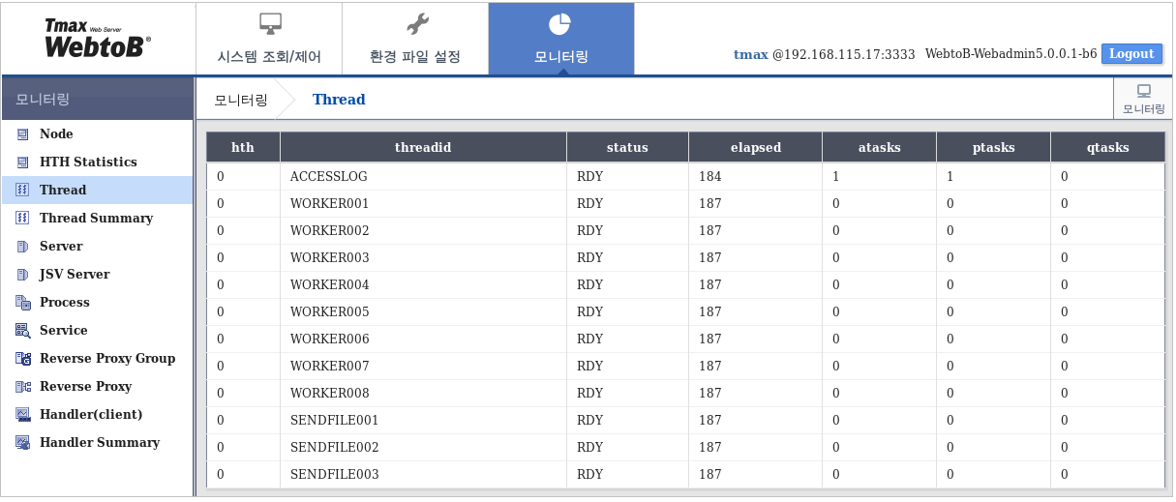Open HTH Statistics page
Viewport: 1176px width, 502px height.
pyautogui.click(x=97, y=162)
